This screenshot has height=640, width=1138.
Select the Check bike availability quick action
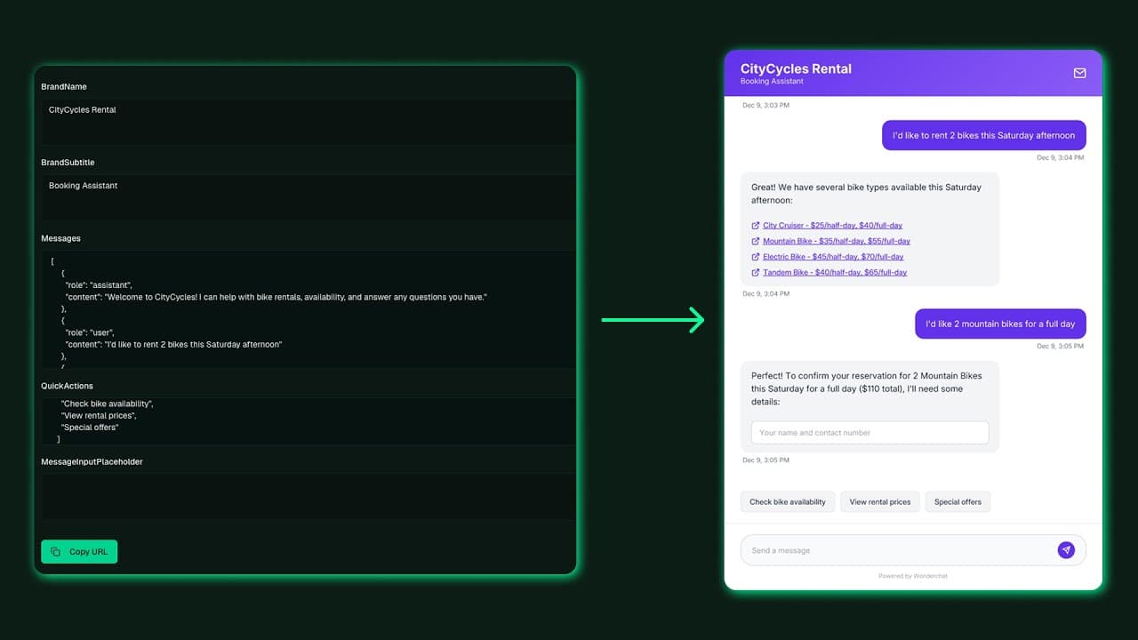pyautogui.click(x=788, y=502)
